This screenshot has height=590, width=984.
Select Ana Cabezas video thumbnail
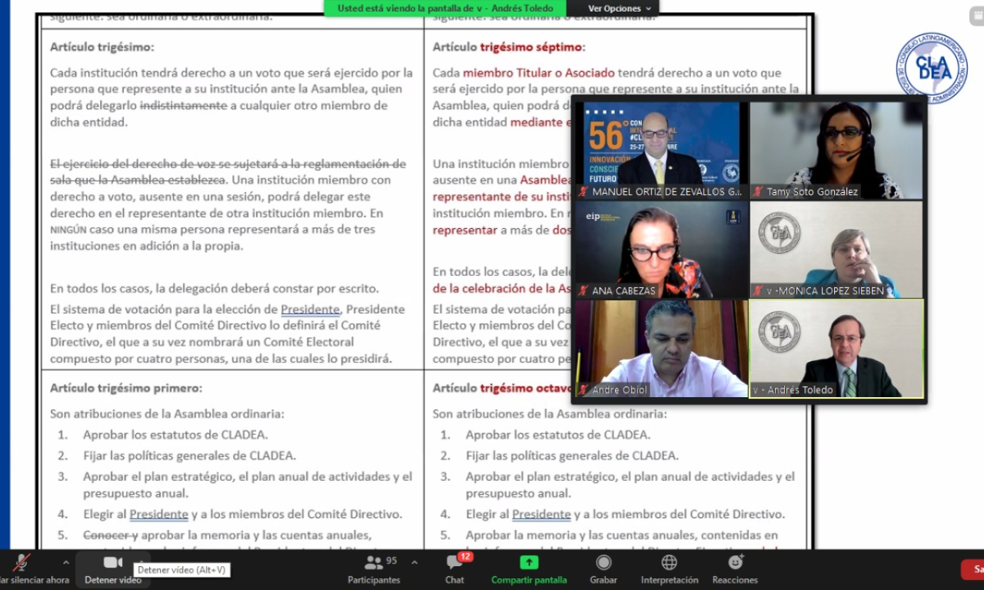tap(660, 249)
